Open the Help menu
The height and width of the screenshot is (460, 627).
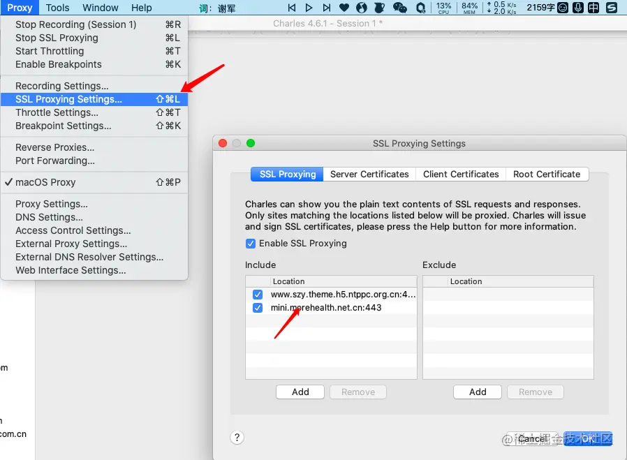tap(142, 8)
